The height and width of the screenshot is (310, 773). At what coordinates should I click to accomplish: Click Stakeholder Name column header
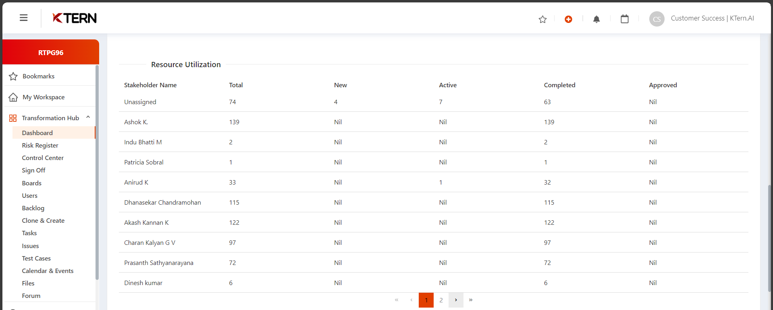tap(150, 85)
